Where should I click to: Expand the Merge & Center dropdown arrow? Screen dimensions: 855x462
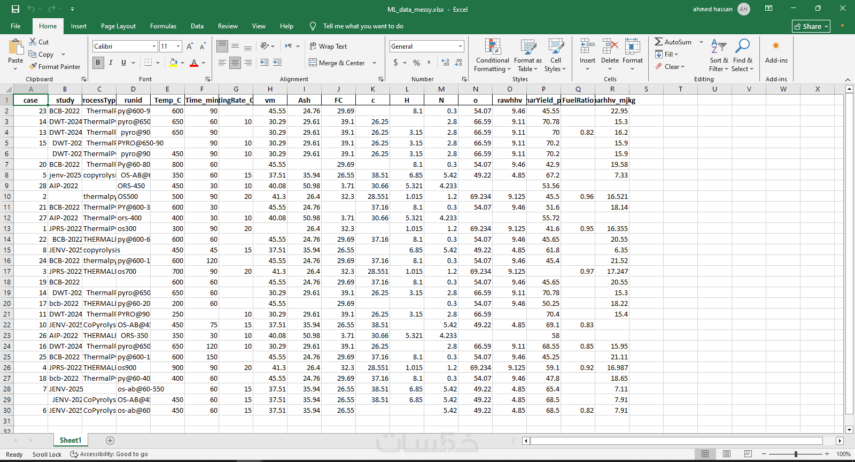click(x=374, y=63)
